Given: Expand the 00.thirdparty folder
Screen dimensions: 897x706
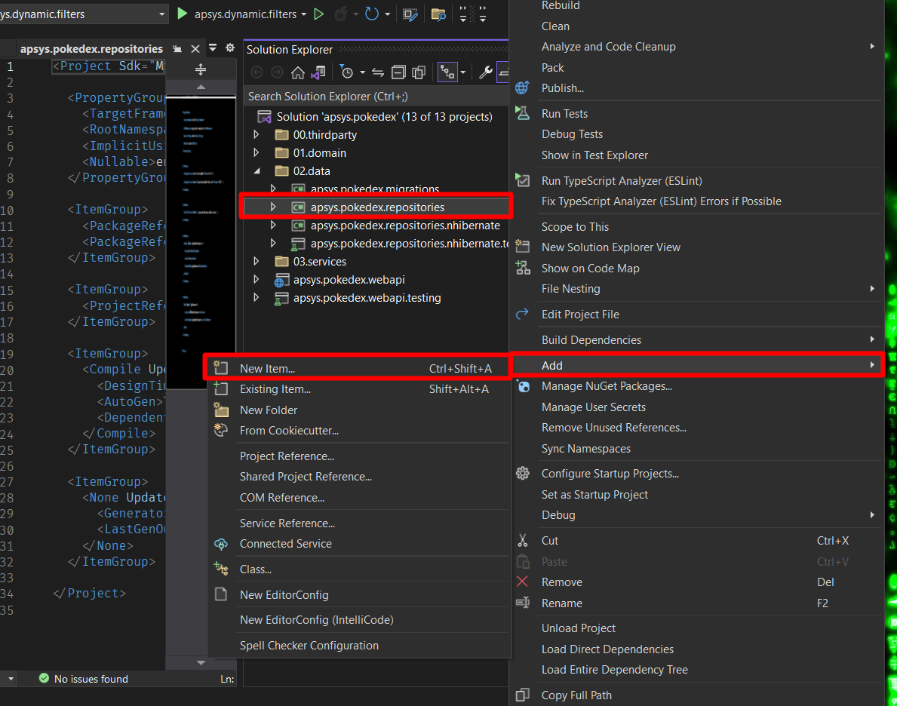Looking at the screenshot, I should tap(257, 135).
